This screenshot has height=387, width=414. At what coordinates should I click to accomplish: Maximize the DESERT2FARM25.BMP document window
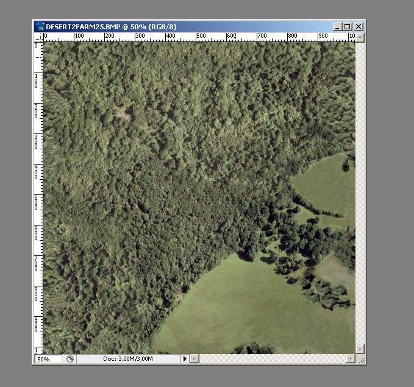348,27
